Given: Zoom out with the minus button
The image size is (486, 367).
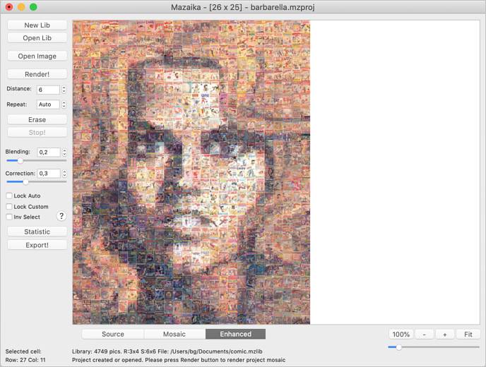Looking at the screenshot, I should (424, 335).
